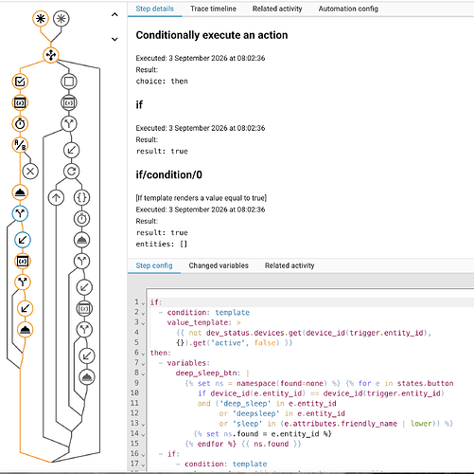Select the orange-highlighted trigger asterisk node

[41, 19]
